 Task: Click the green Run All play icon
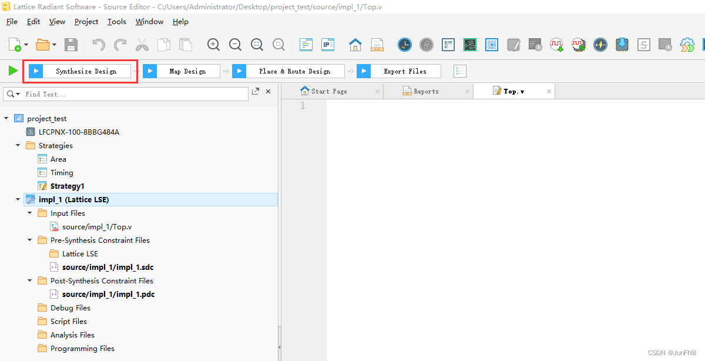click(13, 71)
